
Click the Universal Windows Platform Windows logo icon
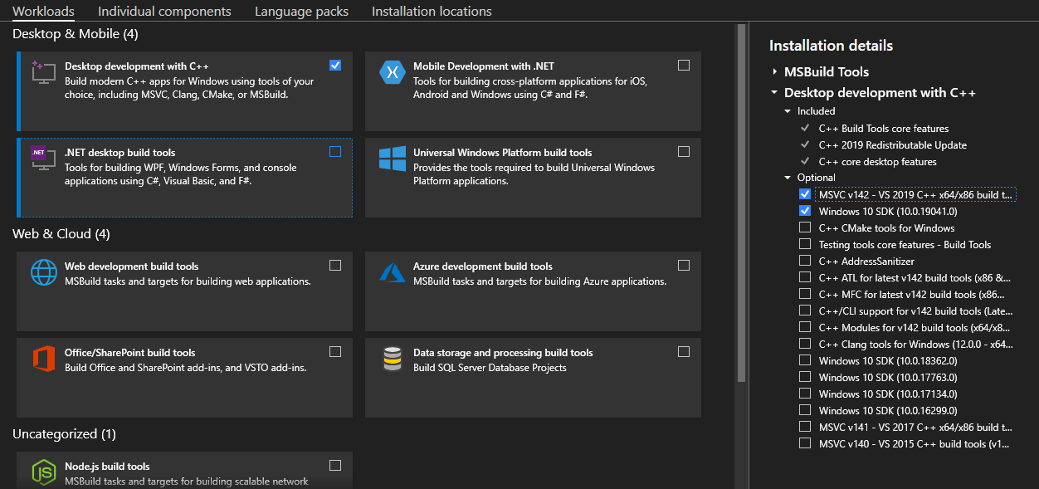click(x=392, y=159)
